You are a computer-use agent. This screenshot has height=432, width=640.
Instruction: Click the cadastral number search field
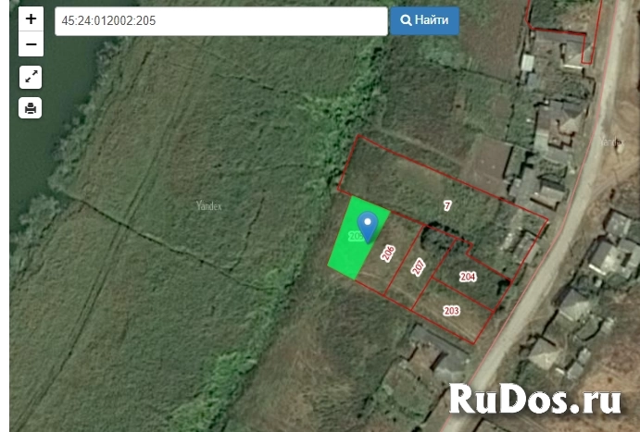[220, 21]
